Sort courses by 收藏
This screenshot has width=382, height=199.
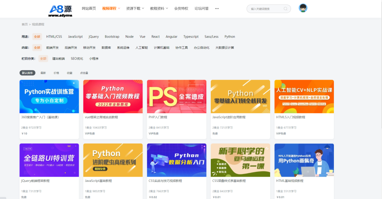(x=69, y=73)
